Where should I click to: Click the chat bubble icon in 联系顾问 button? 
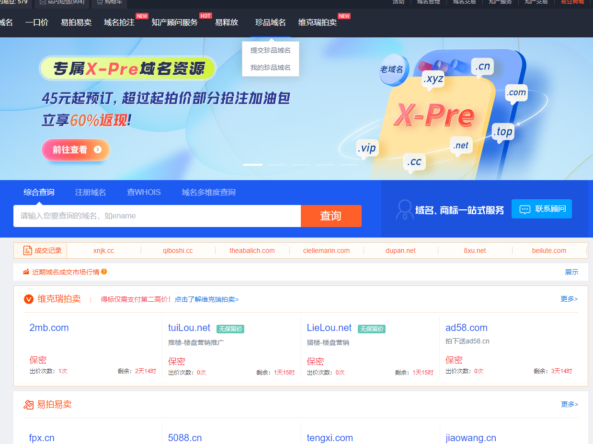(x=525, y=209)
